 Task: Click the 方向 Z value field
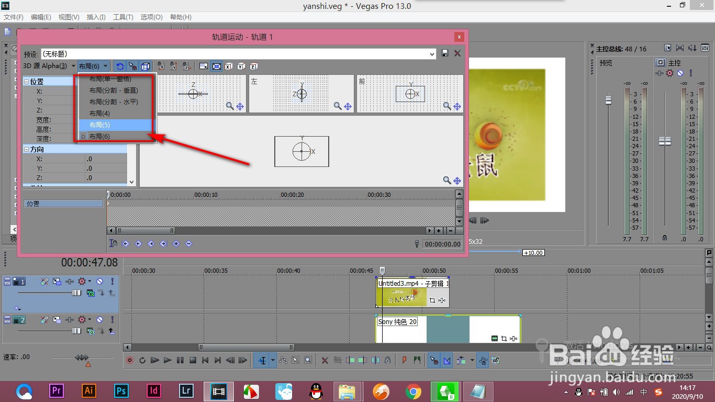click(x=106, y=178)
